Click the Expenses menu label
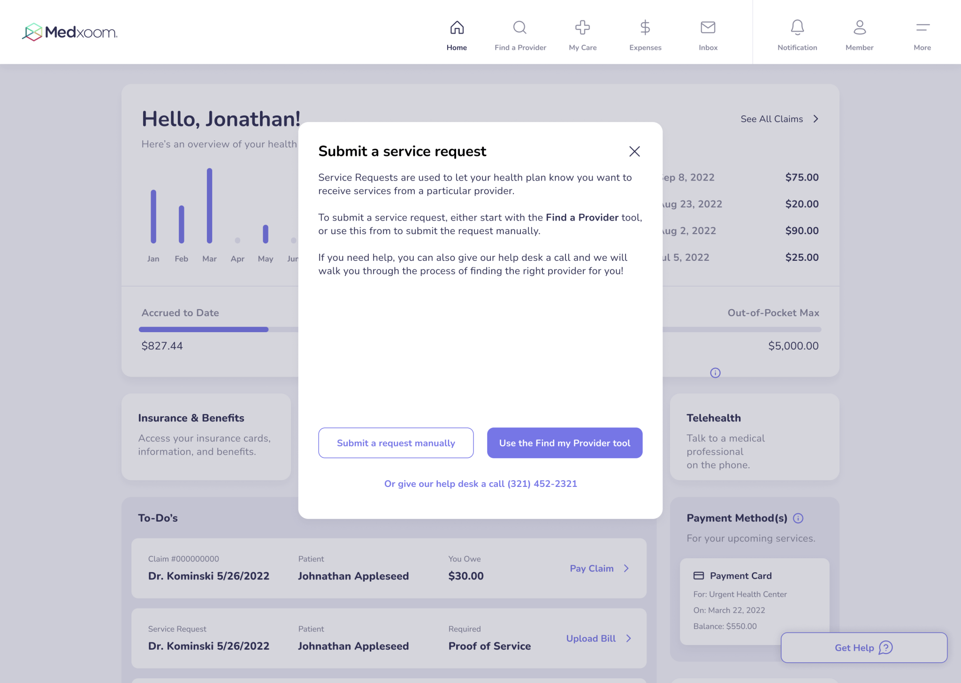961x683 pixels. coord(645,48)
